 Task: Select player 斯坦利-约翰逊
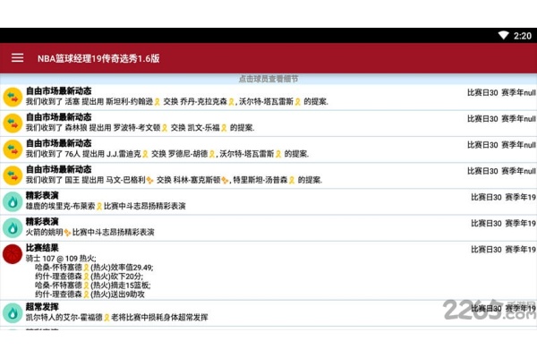pyautogui.click(x=130, y=101)
